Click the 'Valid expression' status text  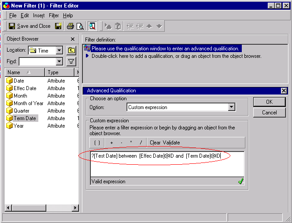[x=108, y=181]
